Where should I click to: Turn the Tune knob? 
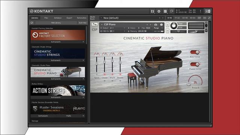(174, 25)
